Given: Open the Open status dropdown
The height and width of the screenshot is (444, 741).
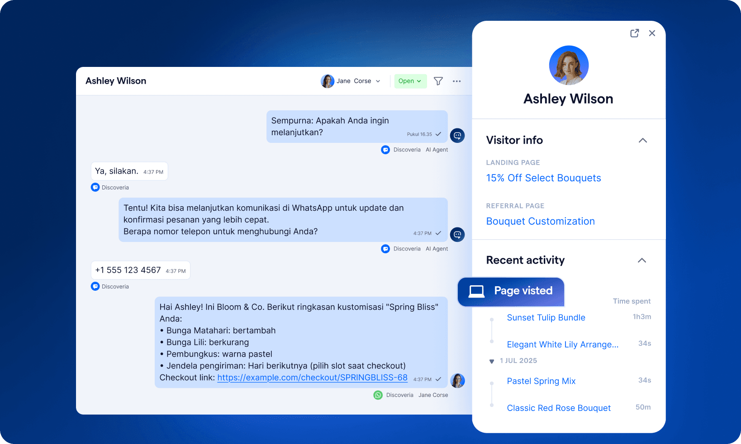Looking at the screenshot, I should point(410,81).
